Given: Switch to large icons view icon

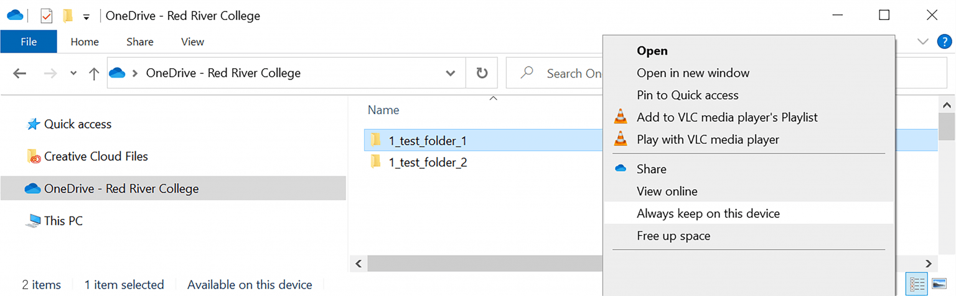Looking at the screenshot, I should pyautogui.click(x=939, y=284).
